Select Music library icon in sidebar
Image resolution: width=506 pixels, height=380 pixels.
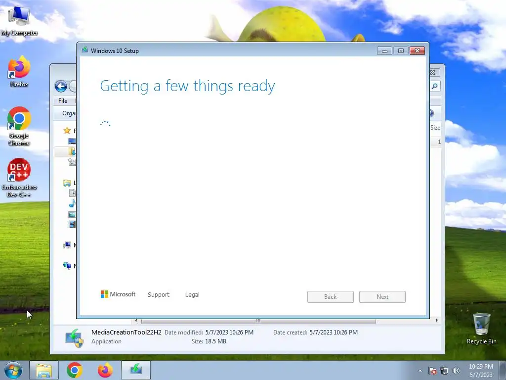click(x=72, y=203)
